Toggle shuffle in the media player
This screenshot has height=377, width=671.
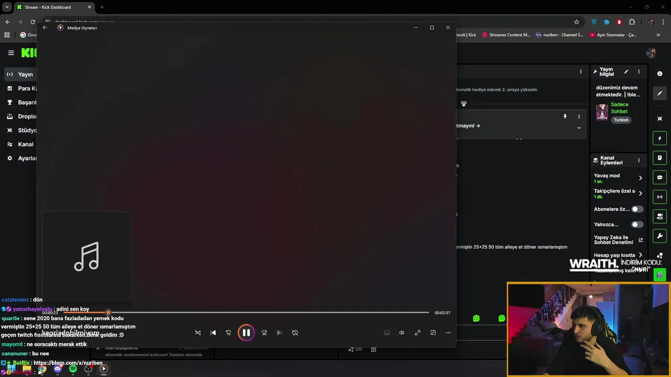(198, 332)
